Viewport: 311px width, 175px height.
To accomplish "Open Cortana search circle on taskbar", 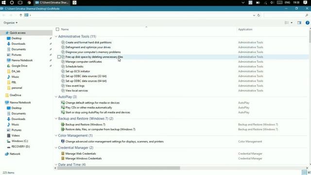I will [12, 2].
